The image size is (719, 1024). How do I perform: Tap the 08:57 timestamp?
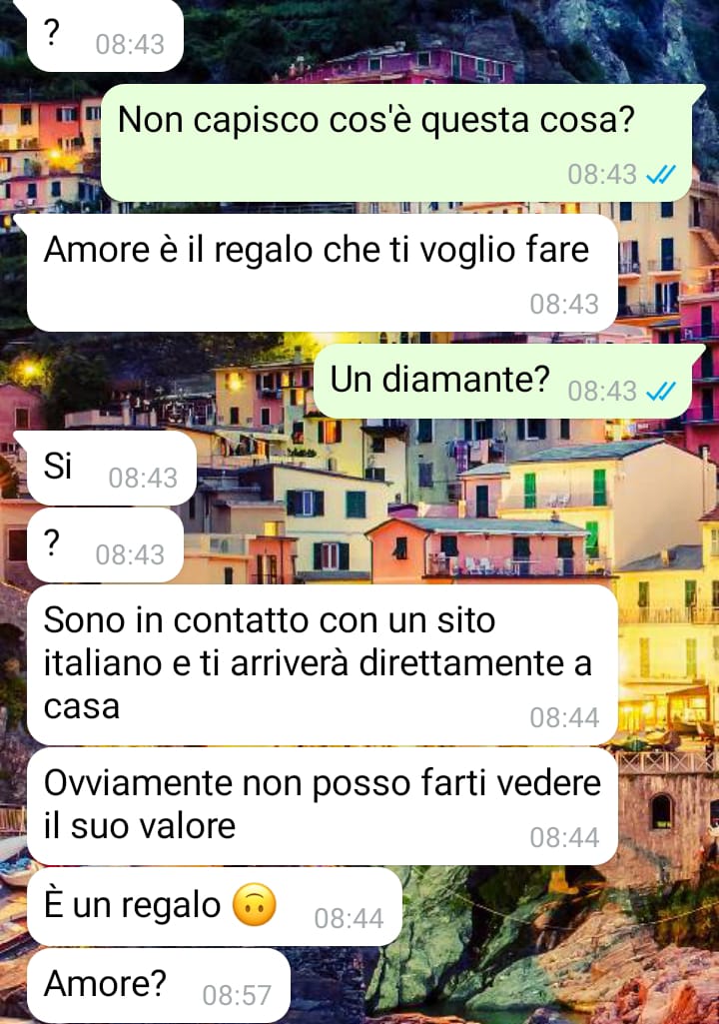[x=237, y=996]
